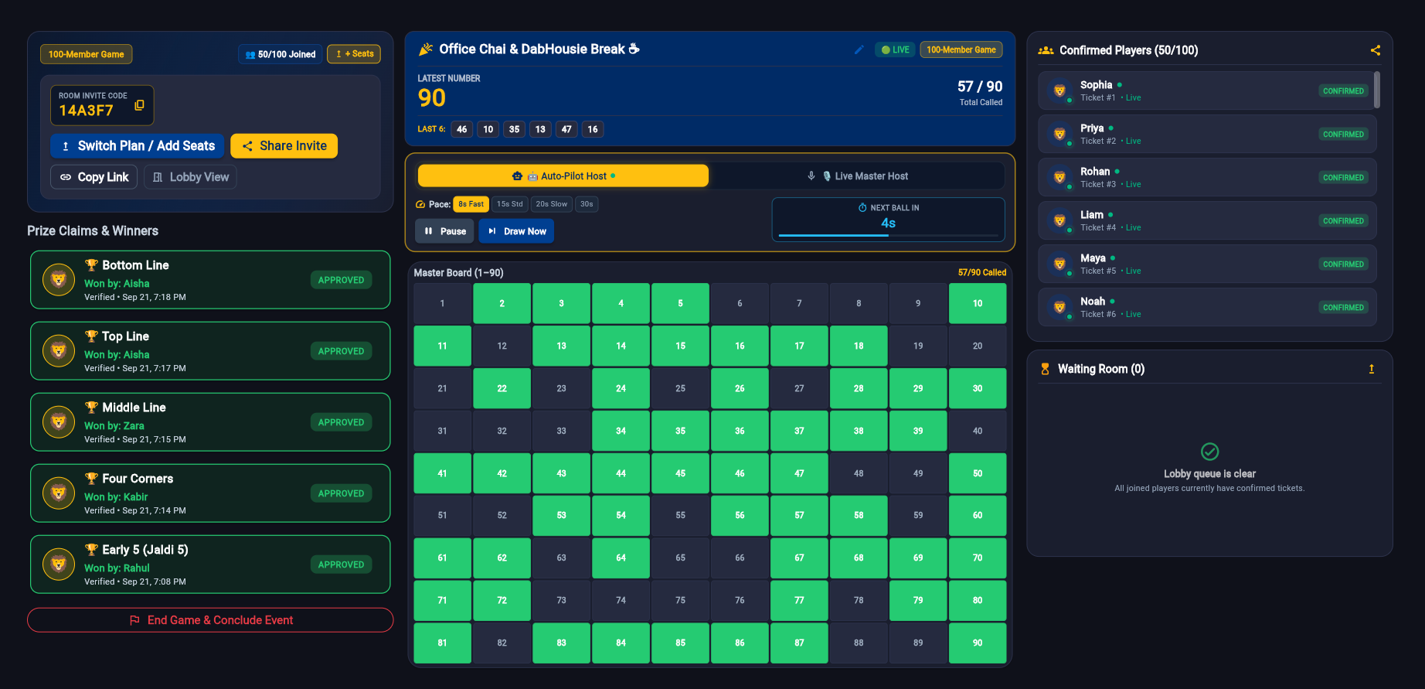Screen dimensions: 1425x689
Task: Switch to Auto-Pilot Host mode
Action: coord(563,176)
